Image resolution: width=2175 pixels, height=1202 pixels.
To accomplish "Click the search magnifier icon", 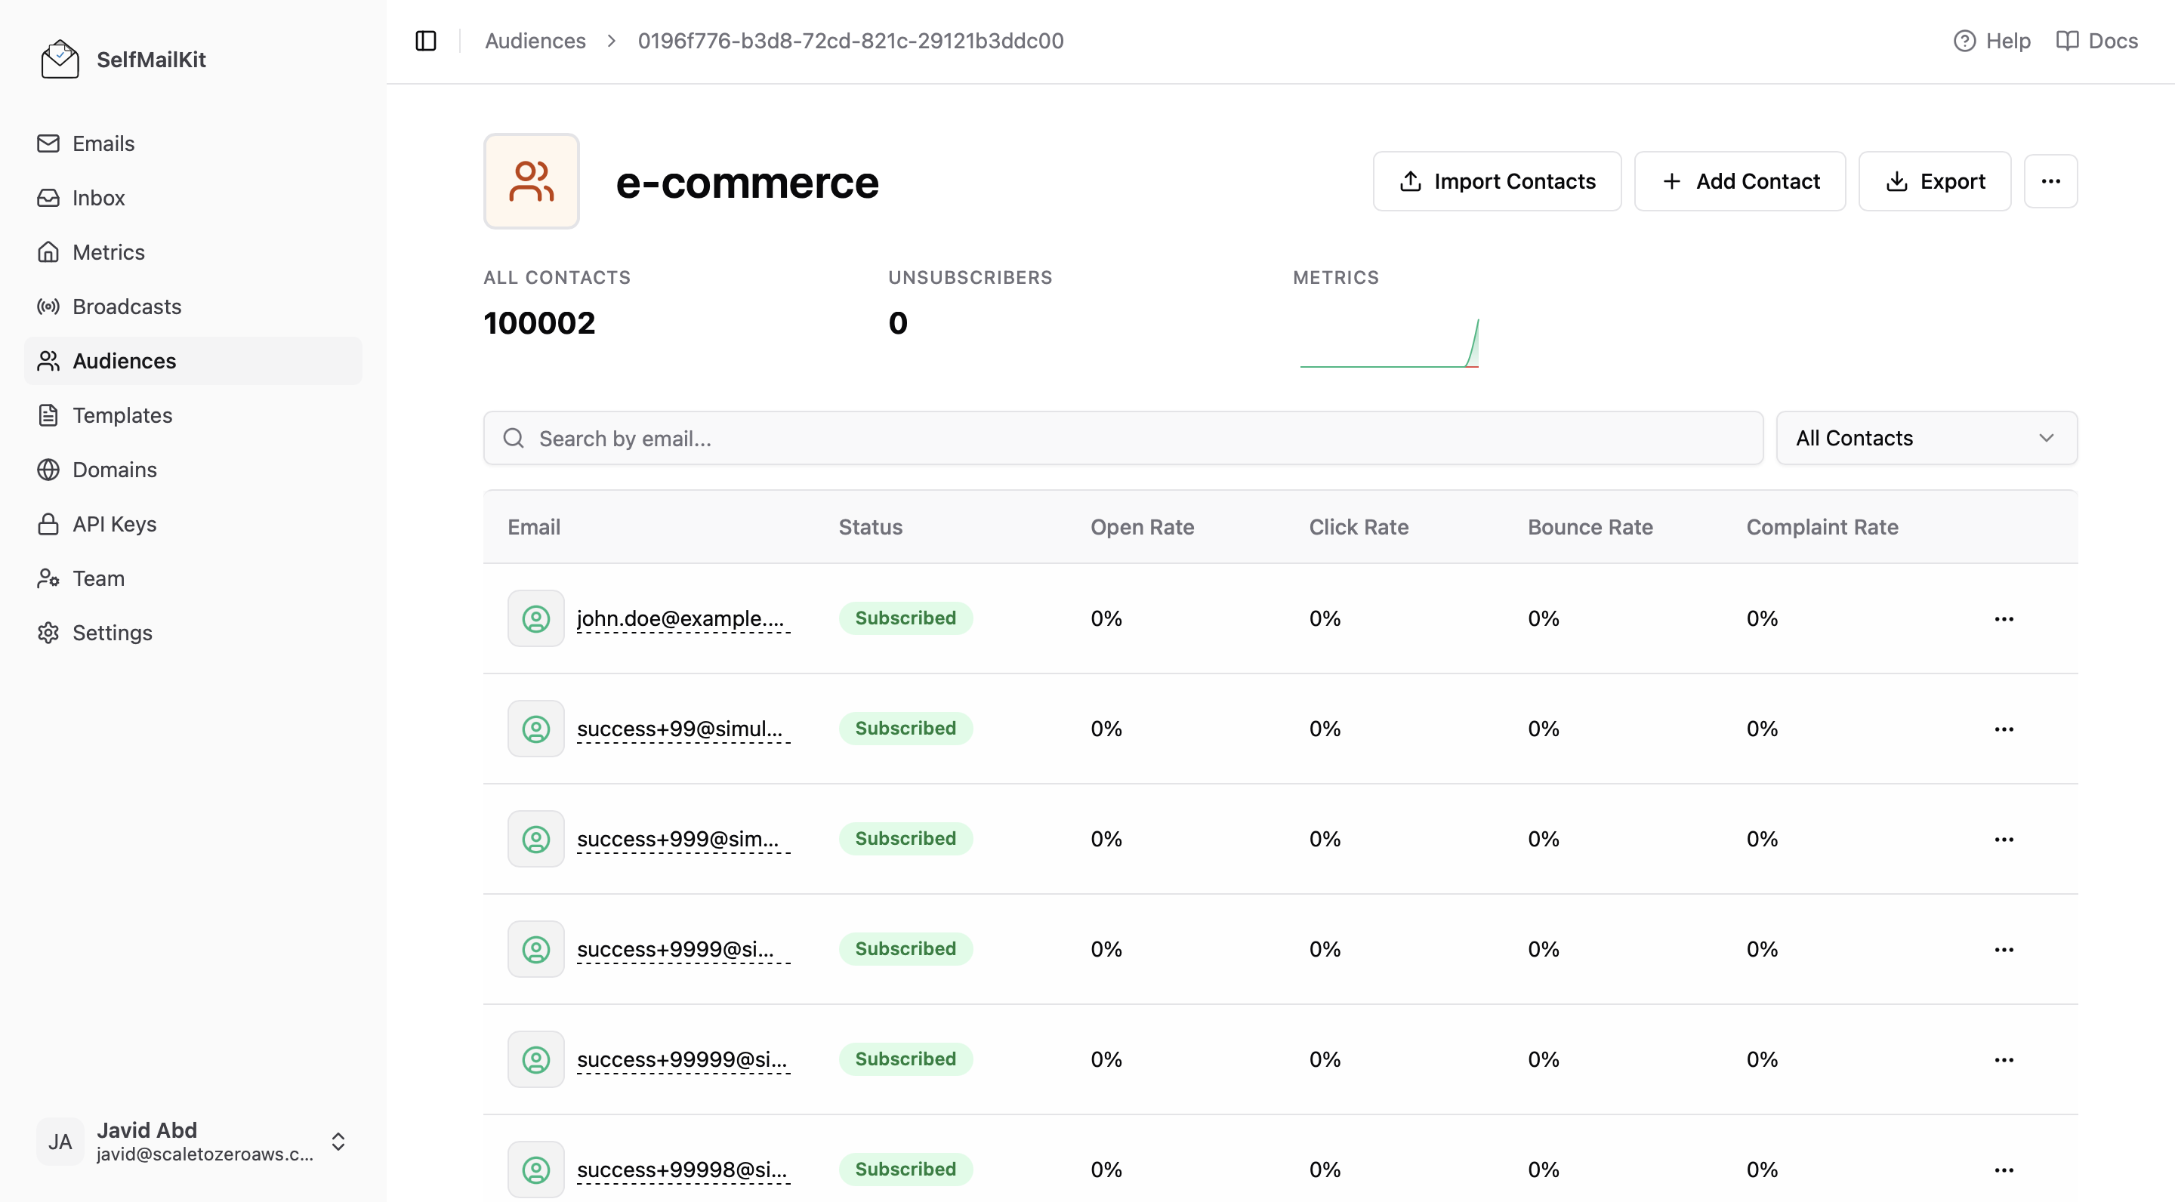I will coord(514,438).
